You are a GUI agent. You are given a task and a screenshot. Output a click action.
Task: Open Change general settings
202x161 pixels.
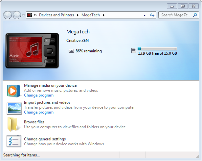[x=45, y=139]
